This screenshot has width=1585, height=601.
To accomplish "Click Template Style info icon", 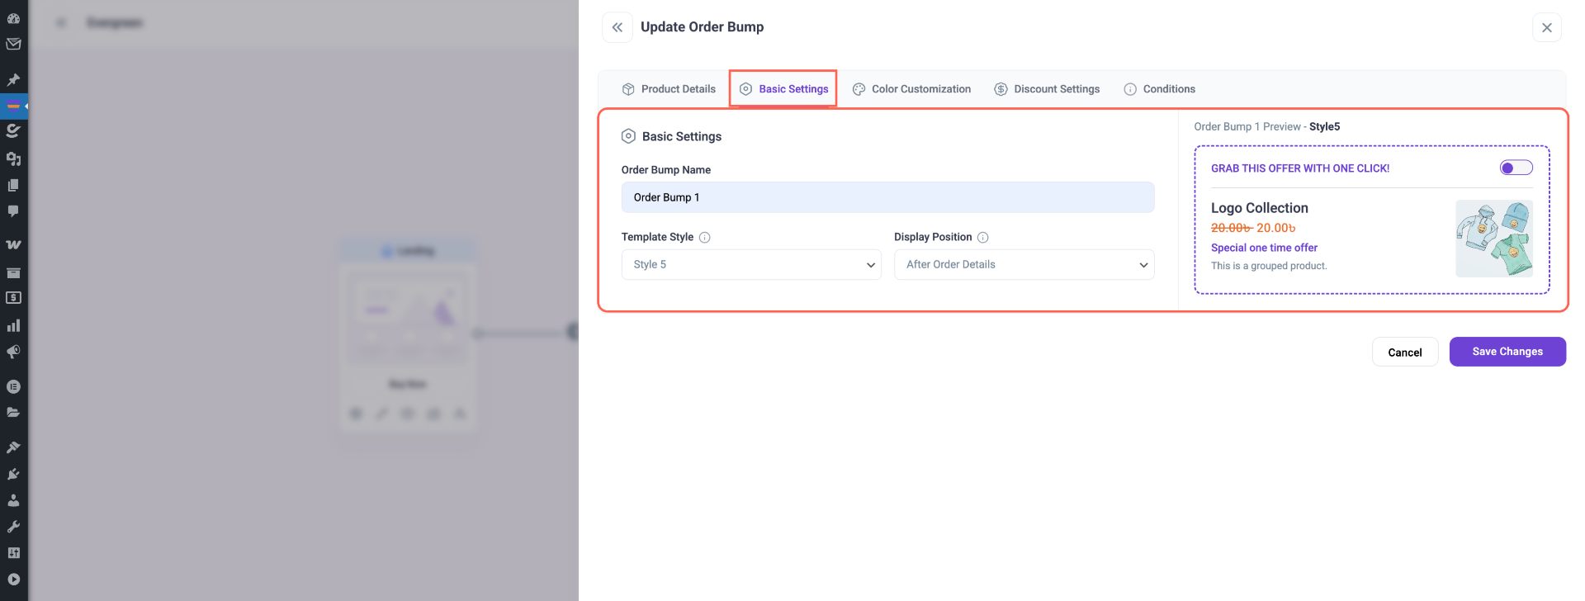I will 705,238.
